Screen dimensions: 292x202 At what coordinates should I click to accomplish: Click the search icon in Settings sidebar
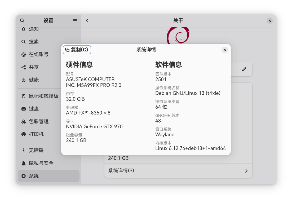(22, 20)
